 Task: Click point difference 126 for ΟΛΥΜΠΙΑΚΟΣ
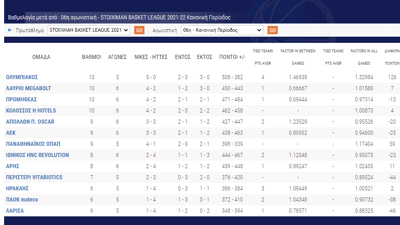coord(392,77)
